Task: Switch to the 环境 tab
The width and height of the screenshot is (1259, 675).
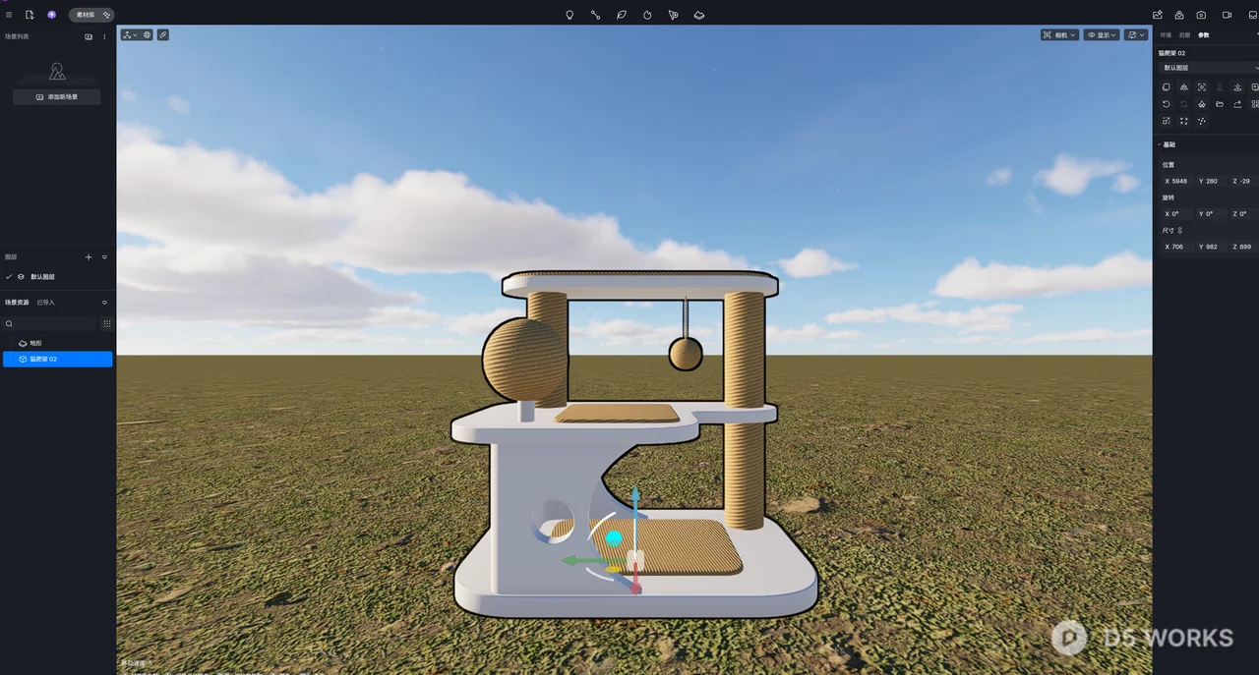Action: tap(1167, 35)
